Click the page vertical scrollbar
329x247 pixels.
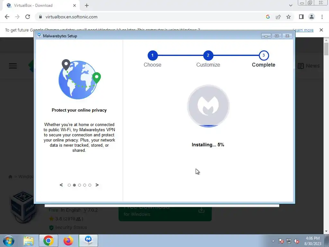click(x=326, y=49)
